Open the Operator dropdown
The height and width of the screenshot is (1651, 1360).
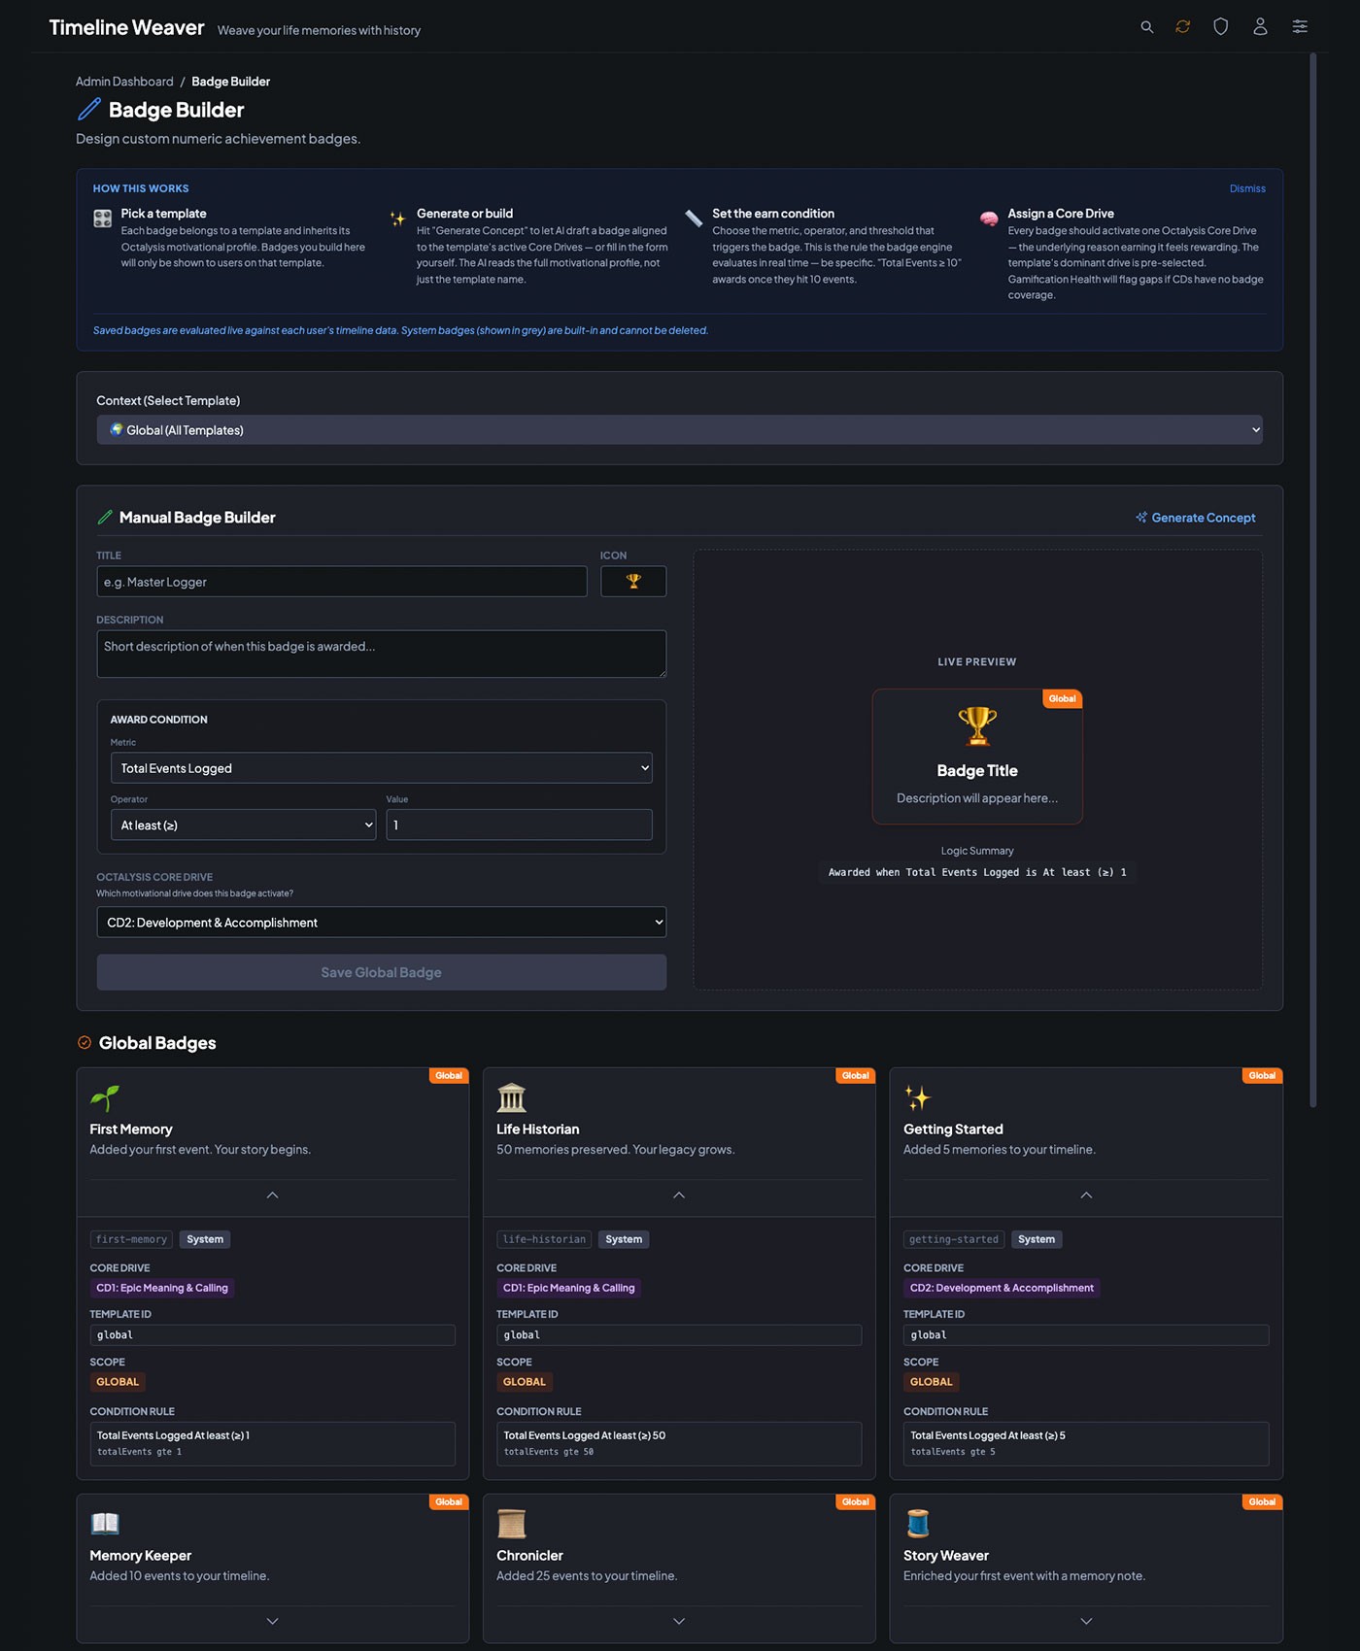pos(243,825)
